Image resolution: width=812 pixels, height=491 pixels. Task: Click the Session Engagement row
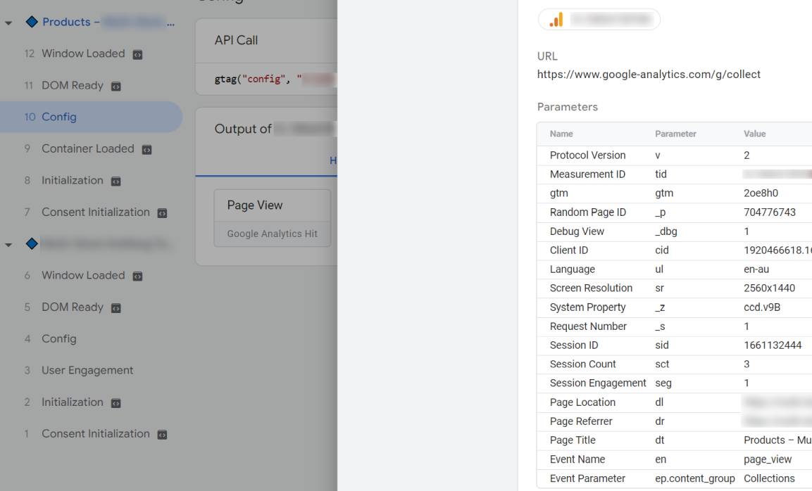[x=674, y=384]
